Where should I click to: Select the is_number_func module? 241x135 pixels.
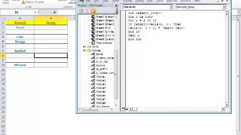click(x=105, y=73)
